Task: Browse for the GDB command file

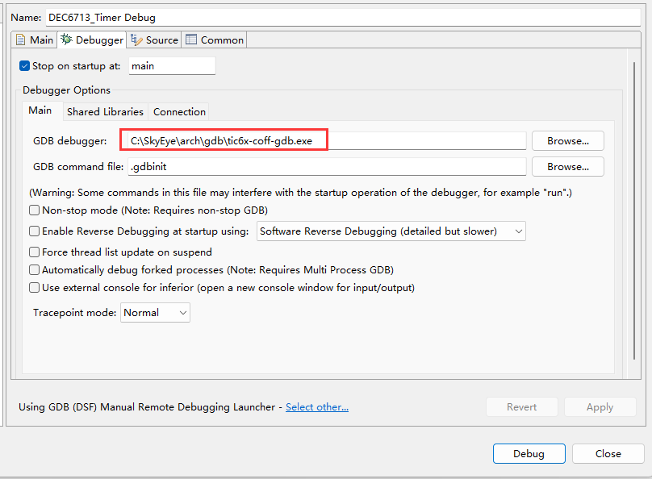Action: pyautogui.click(x=567, y=167)
